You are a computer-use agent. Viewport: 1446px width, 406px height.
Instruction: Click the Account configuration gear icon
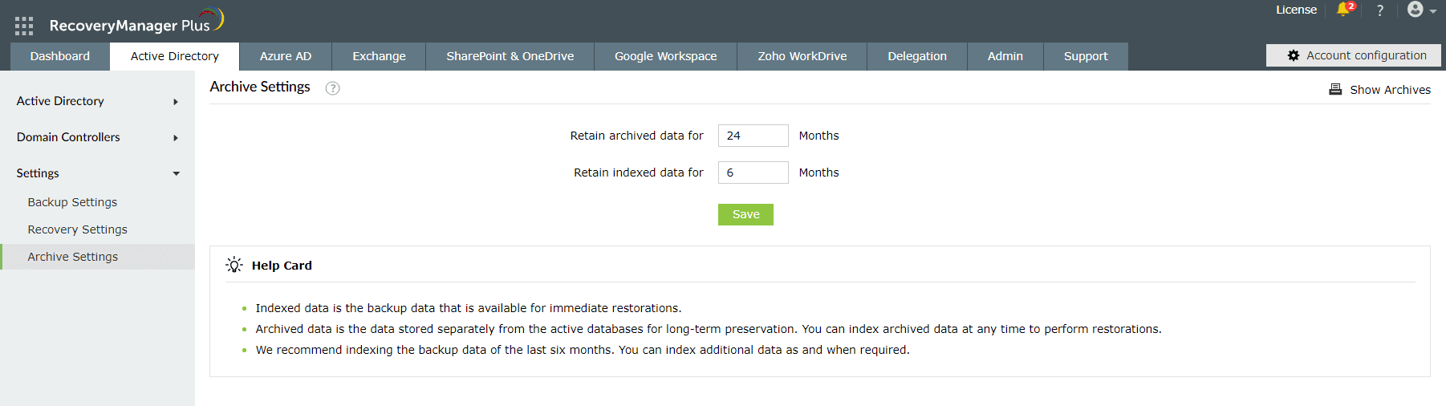[1294, 55]
